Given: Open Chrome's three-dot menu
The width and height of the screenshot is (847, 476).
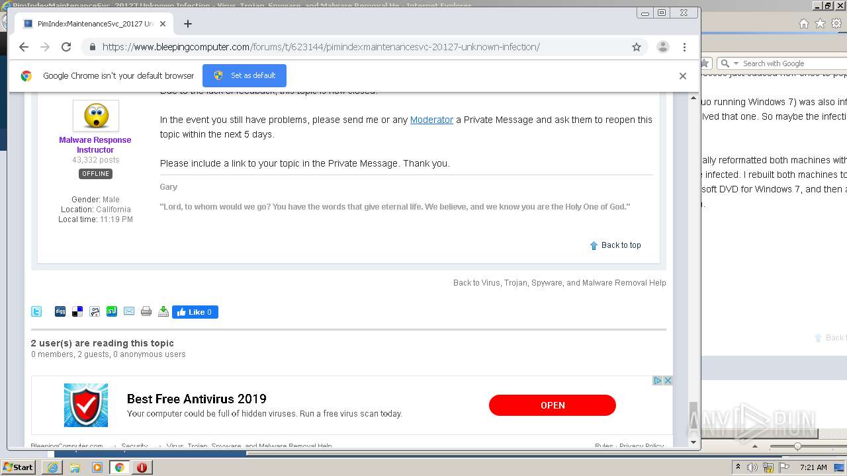Looking at the screenshot, I should 684,47.
